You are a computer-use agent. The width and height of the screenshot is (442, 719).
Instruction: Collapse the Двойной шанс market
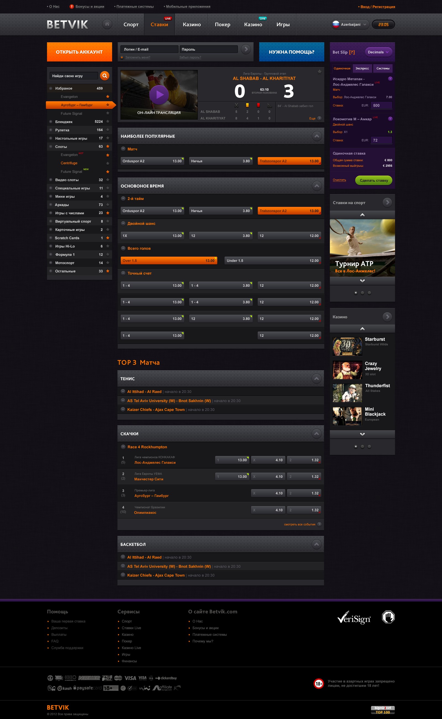[123, 223]
